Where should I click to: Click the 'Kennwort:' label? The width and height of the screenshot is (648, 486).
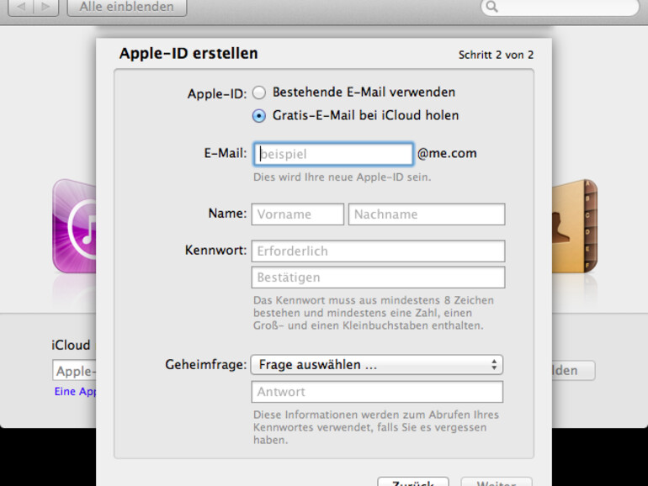(215, 251)
